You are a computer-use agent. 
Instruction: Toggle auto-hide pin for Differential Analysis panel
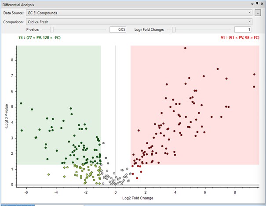[x=257, y=4]
